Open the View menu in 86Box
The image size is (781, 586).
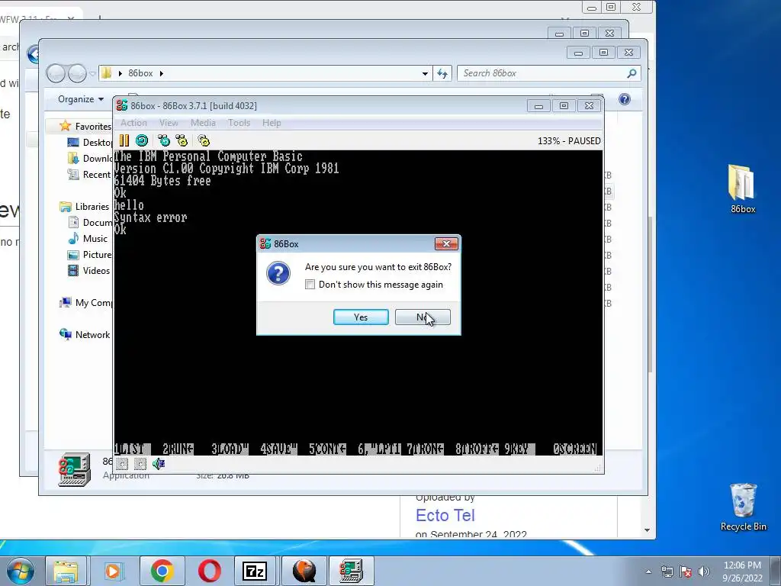pyautogui.click(x=169, y=123)
